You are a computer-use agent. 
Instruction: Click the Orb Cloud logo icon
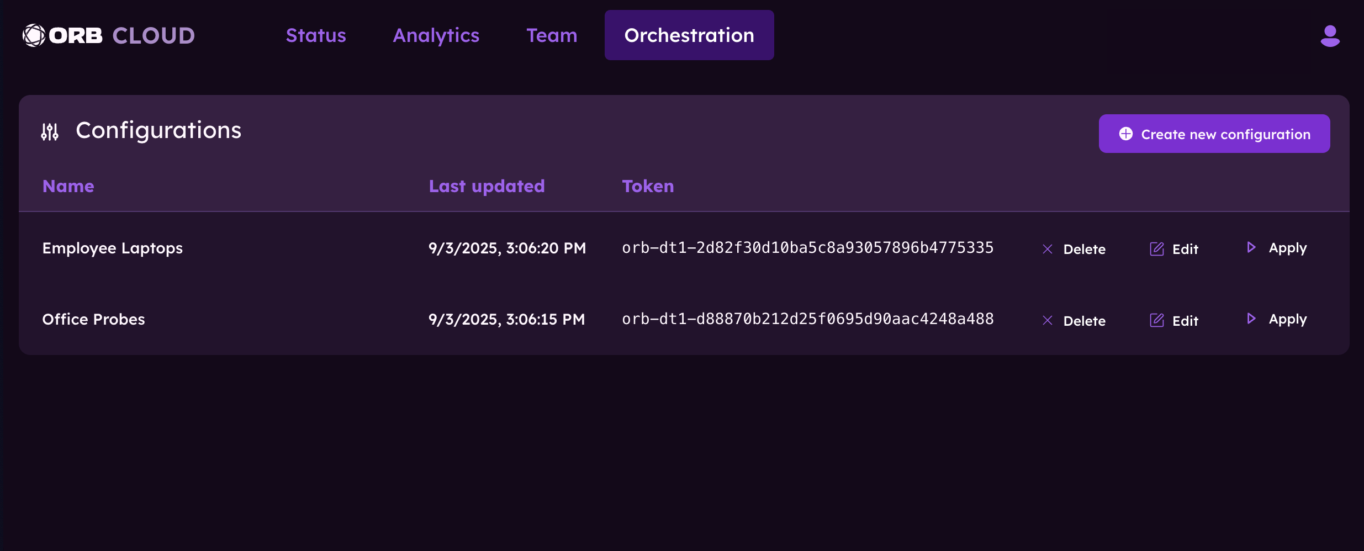34,35
